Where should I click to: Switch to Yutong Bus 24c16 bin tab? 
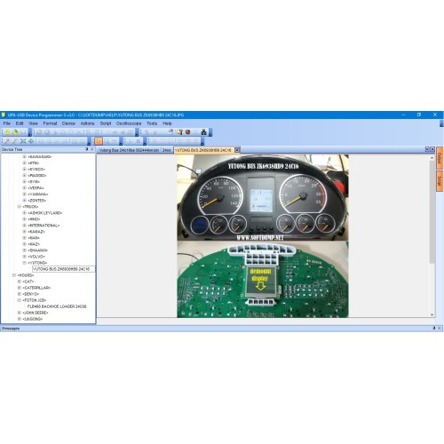(129, 150)
